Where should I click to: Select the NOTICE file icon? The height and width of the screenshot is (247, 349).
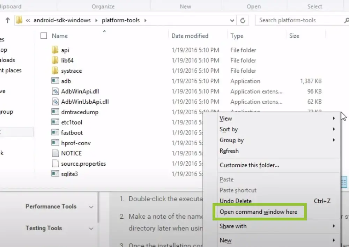pyautogui.click(x=55, y=153)
